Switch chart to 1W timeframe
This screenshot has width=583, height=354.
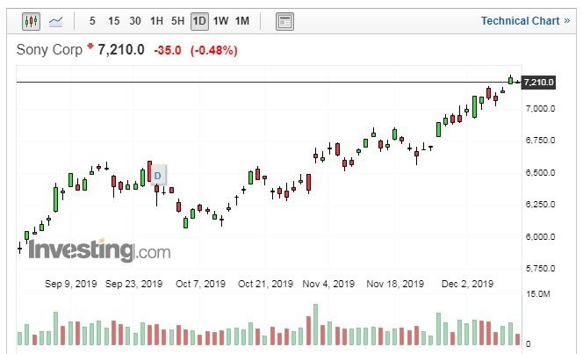[x=220, y=21]
